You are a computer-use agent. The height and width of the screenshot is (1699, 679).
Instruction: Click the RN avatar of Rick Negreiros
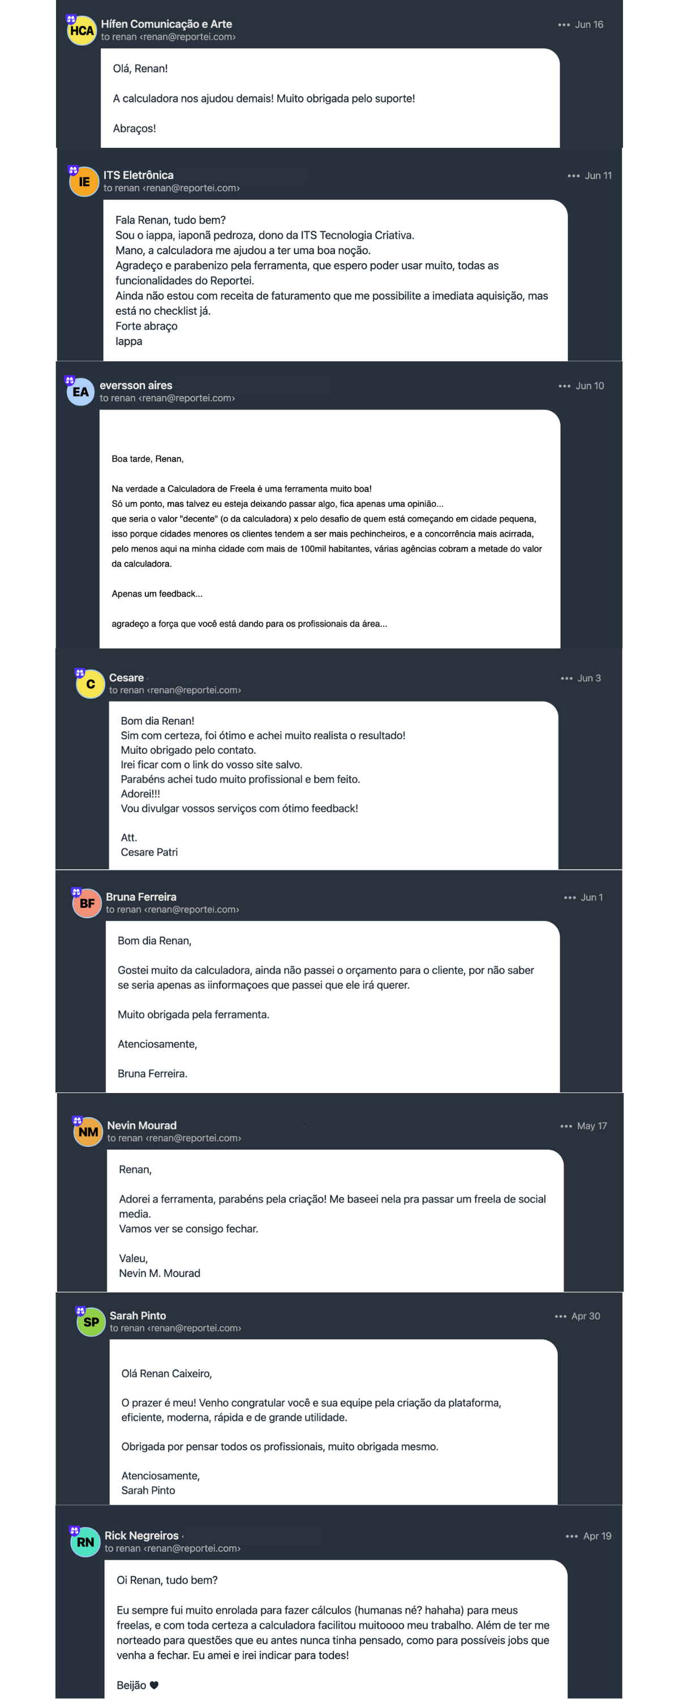(x=85, y=1543)
